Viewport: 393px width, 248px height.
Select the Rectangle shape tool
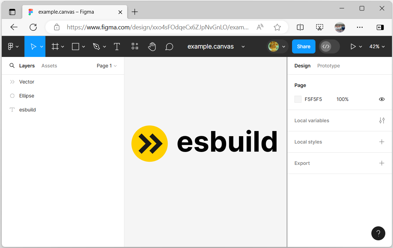(75, 46)
